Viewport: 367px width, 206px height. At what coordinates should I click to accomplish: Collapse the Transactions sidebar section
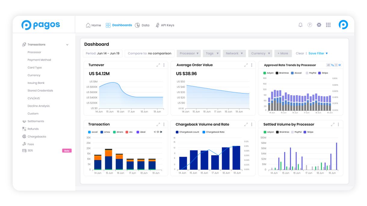[67, 45]
